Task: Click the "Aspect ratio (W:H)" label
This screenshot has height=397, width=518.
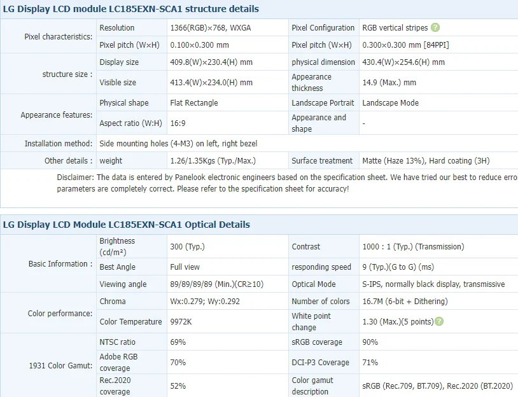Action: tap(131, 123)
